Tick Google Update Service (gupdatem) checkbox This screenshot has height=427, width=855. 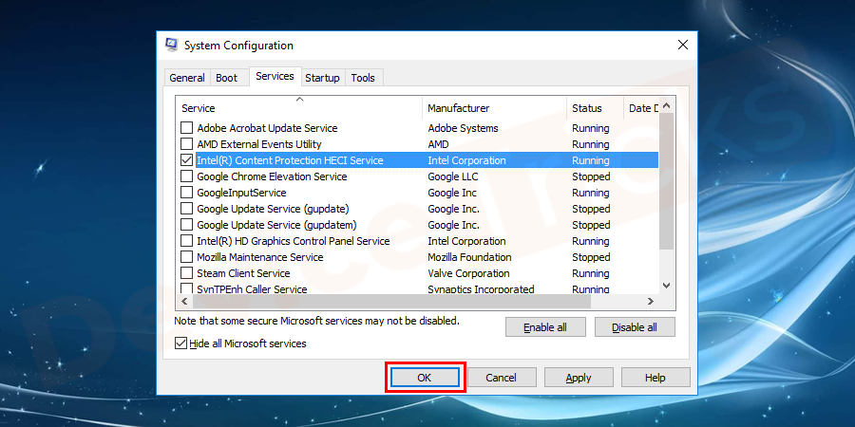point(187,225)
